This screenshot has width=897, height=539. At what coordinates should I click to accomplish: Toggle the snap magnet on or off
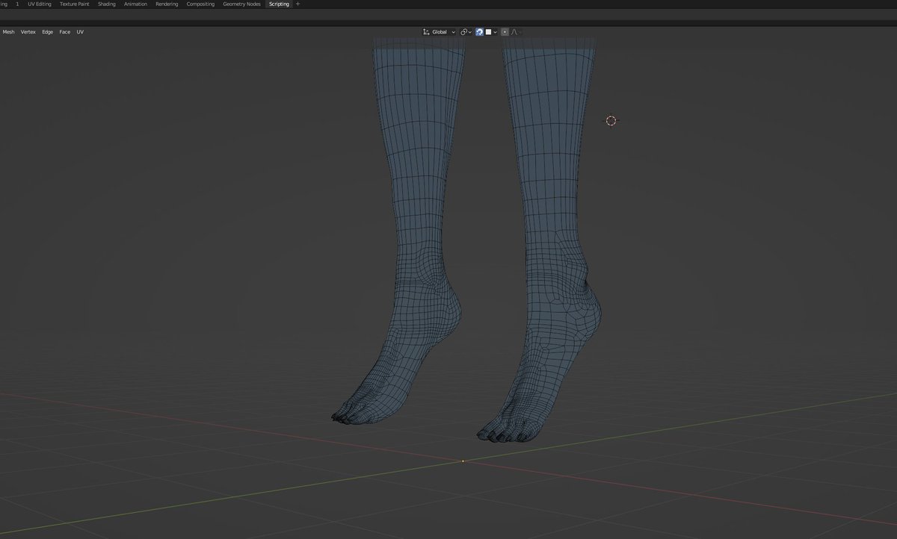[x=479, y=32]
